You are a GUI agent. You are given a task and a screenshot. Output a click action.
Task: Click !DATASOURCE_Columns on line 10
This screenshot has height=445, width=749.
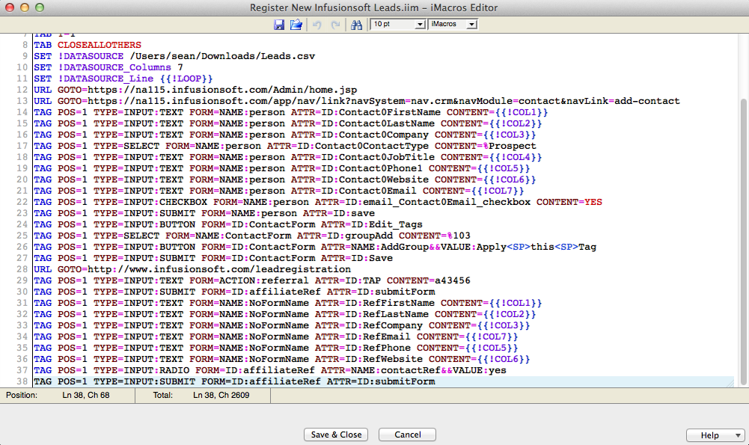[x=114, y=67]
